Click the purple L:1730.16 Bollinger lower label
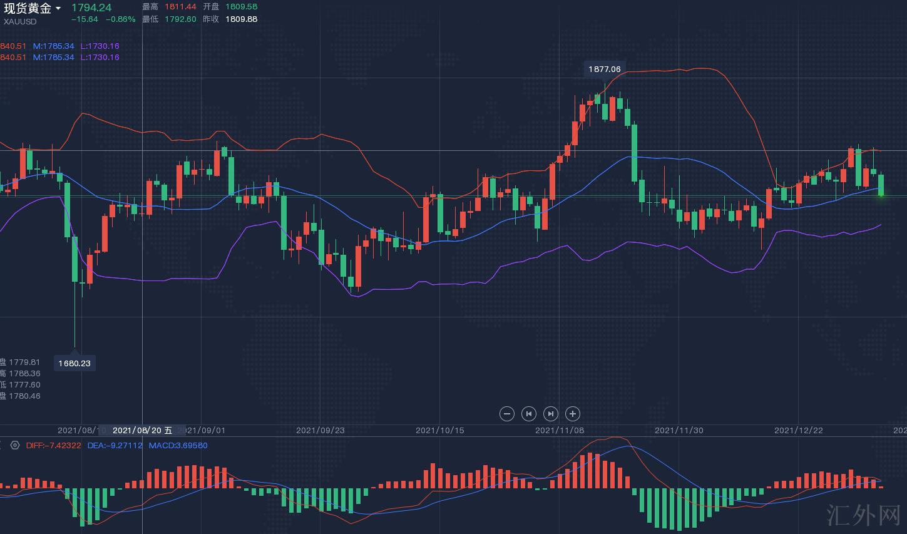The width and height of the screenshot is (907, 534). click(100, 46)
